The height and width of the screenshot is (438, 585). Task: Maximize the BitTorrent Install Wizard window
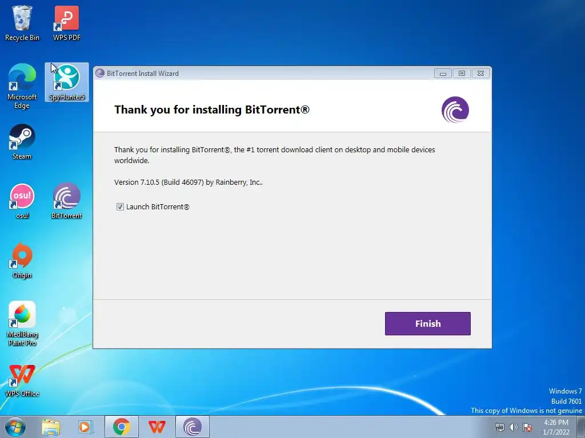click(x=462, y=74)
